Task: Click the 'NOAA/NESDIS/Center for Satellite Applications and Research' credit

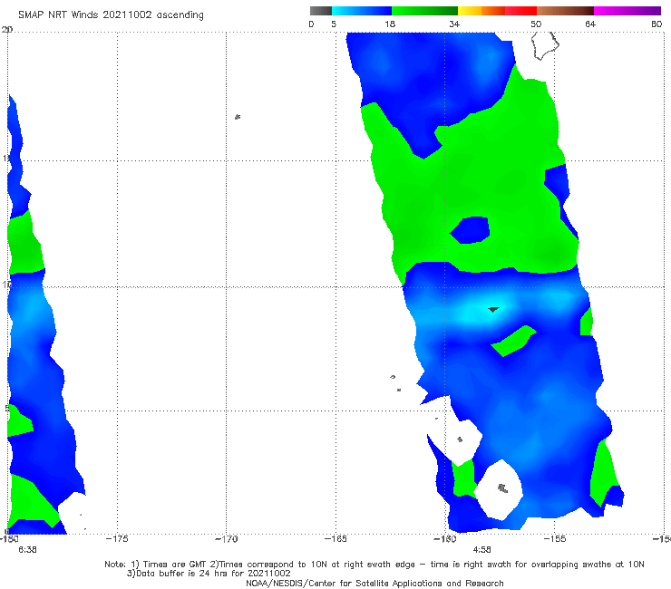Action: click(374, 583)
